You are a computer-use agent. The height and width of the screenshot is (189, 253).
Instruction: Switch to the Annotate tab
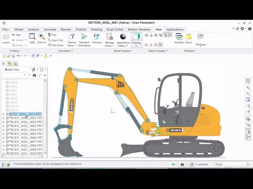[x=50, y=29]
